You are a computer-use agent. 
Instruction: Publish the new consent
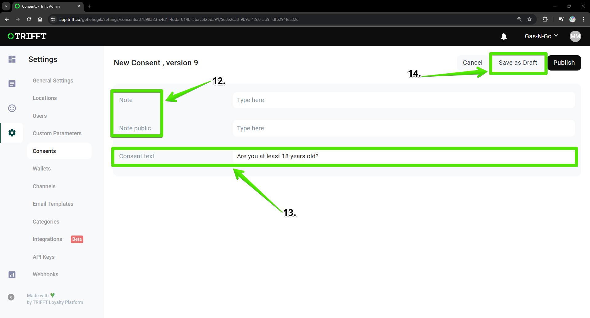pos(564,63)
